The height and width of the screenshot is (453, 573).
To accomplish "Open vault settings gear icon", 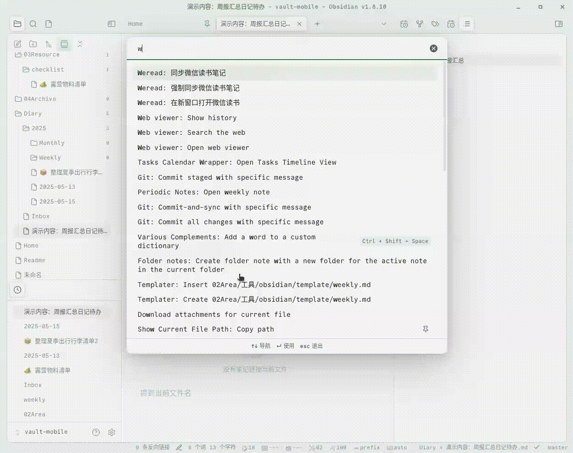I will [x=112, y=432].
